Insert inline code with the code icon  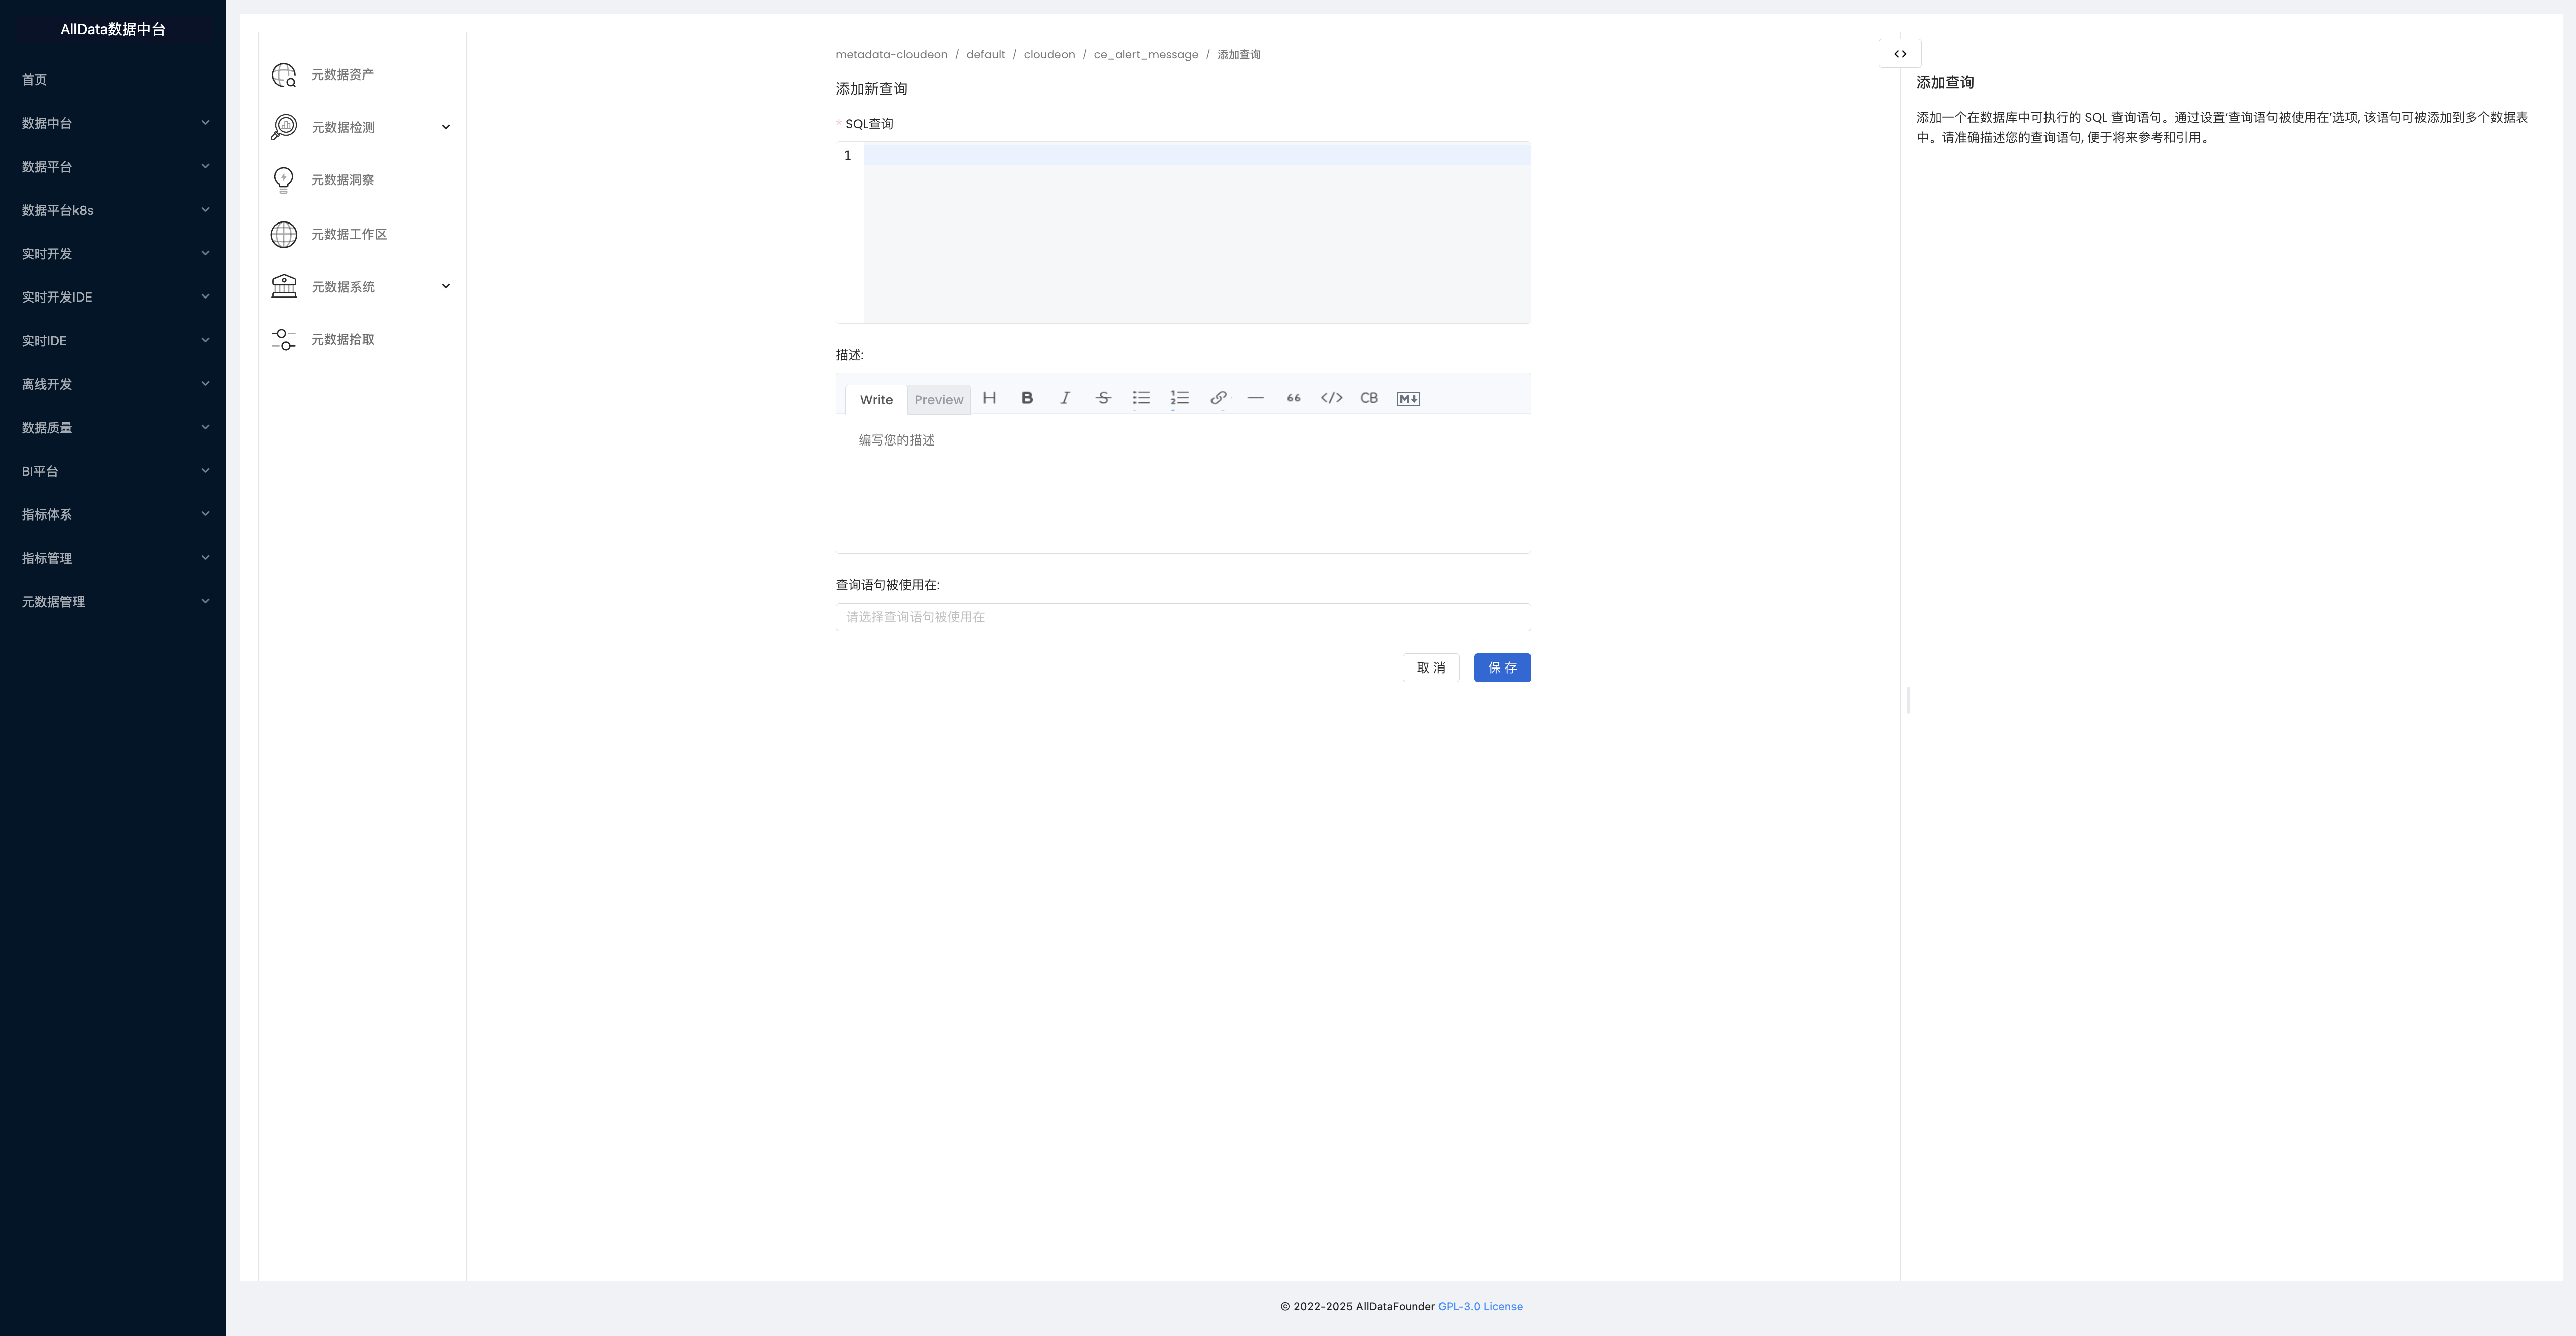[1331, 398]
